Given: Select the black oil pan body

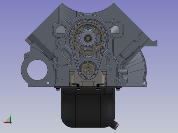Looking at the screenshot, I should (x=88, y=108).
